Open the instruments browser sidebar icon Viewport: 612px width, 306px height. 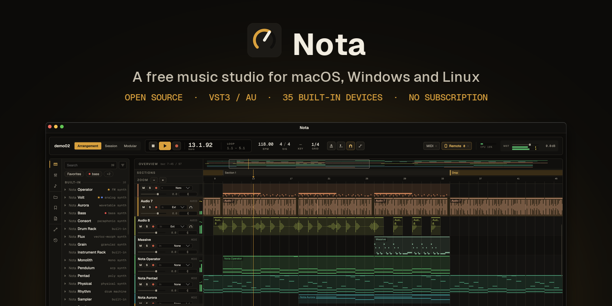(x=55, y=164)
